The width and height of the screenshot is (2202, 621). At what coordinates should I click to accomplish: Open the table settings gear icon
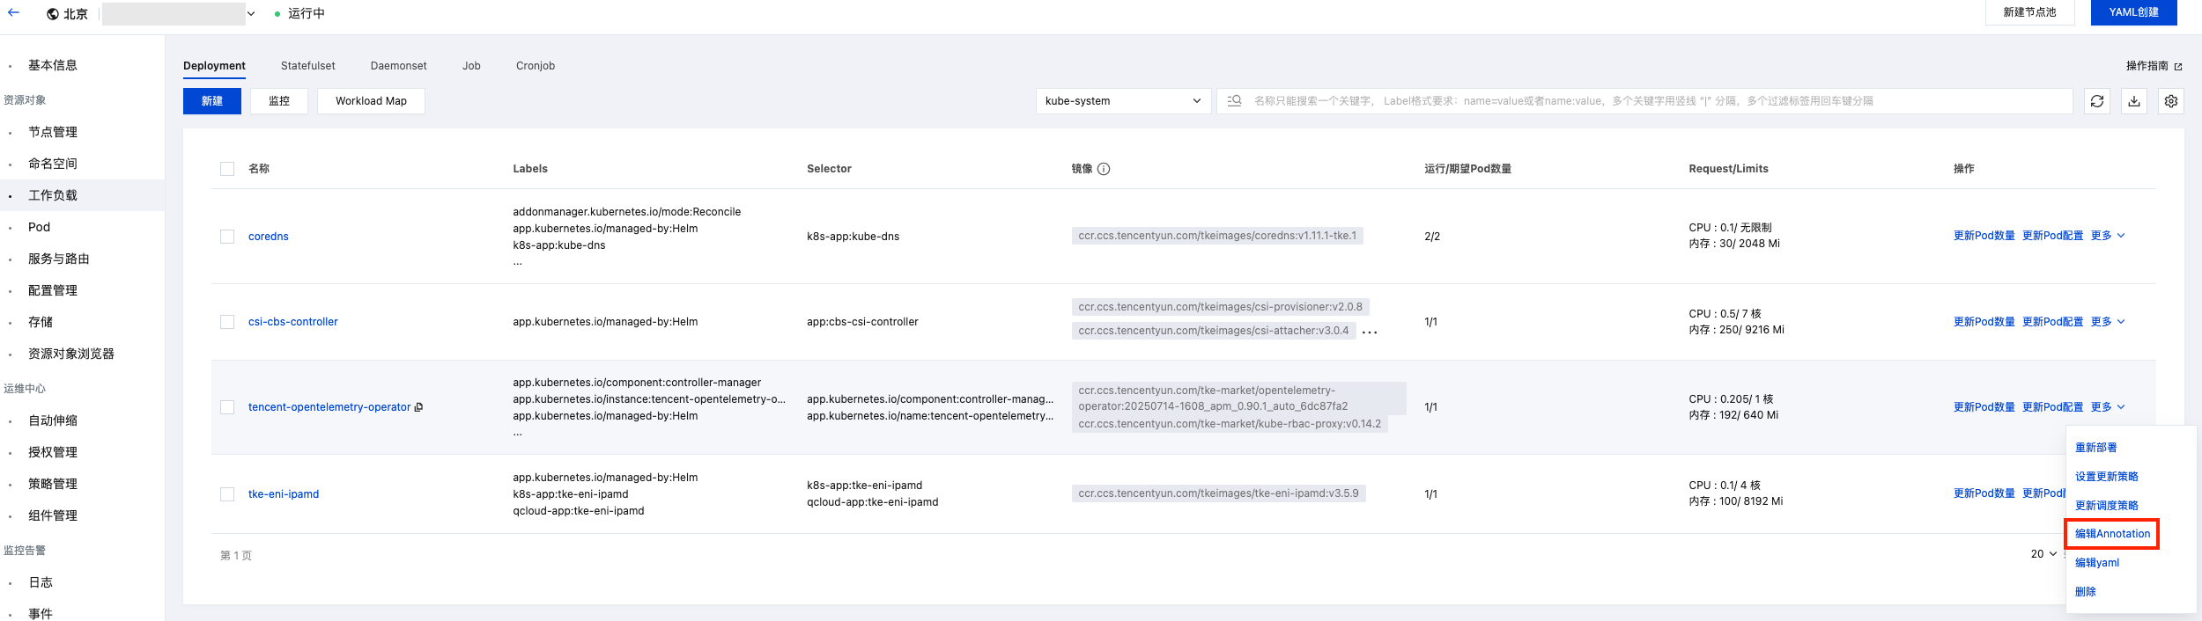(2171, 101)
